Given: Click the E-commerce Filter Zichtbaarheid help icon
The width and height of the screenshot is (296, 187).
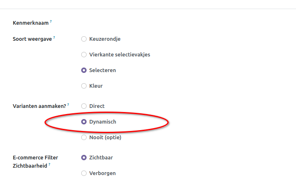Looking at the screenshot, I should coord(49,164).
